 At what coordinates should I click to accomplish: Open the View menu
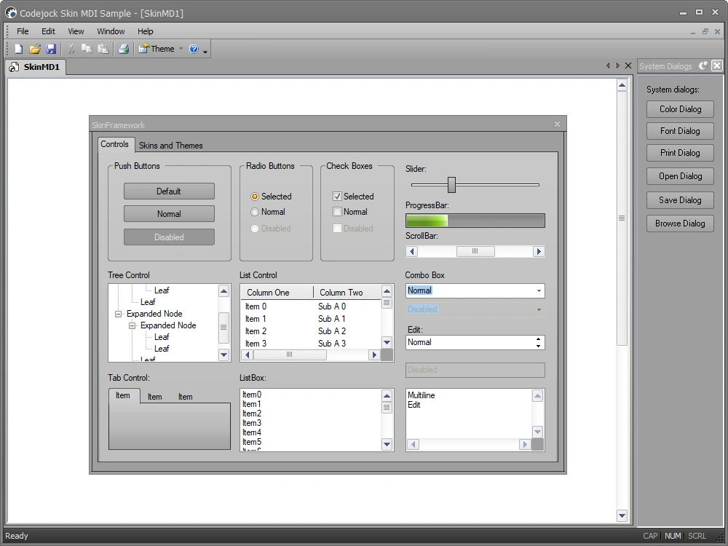(x=76, y=31)
